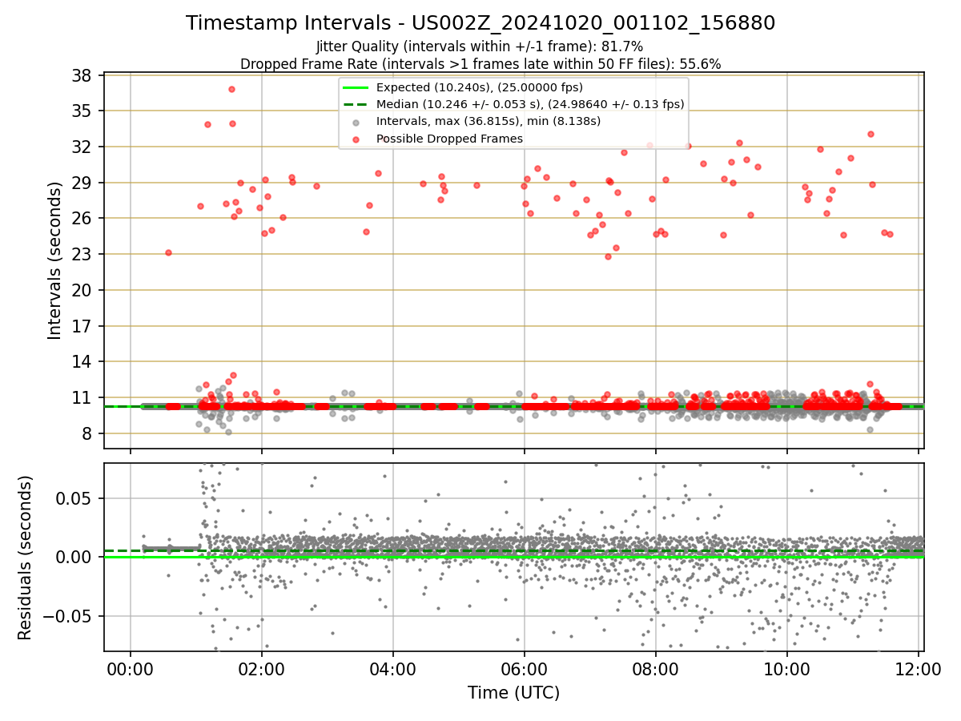Click the 'Residuals (seconds)' y-axis label
Image resolution: width=961 pixels, height=721 pixels.
[25, 558]
